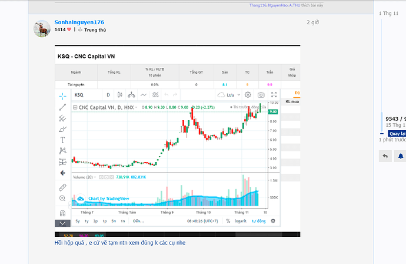
Task: Click the KL mua column header
Action: [x=292, y=102]
